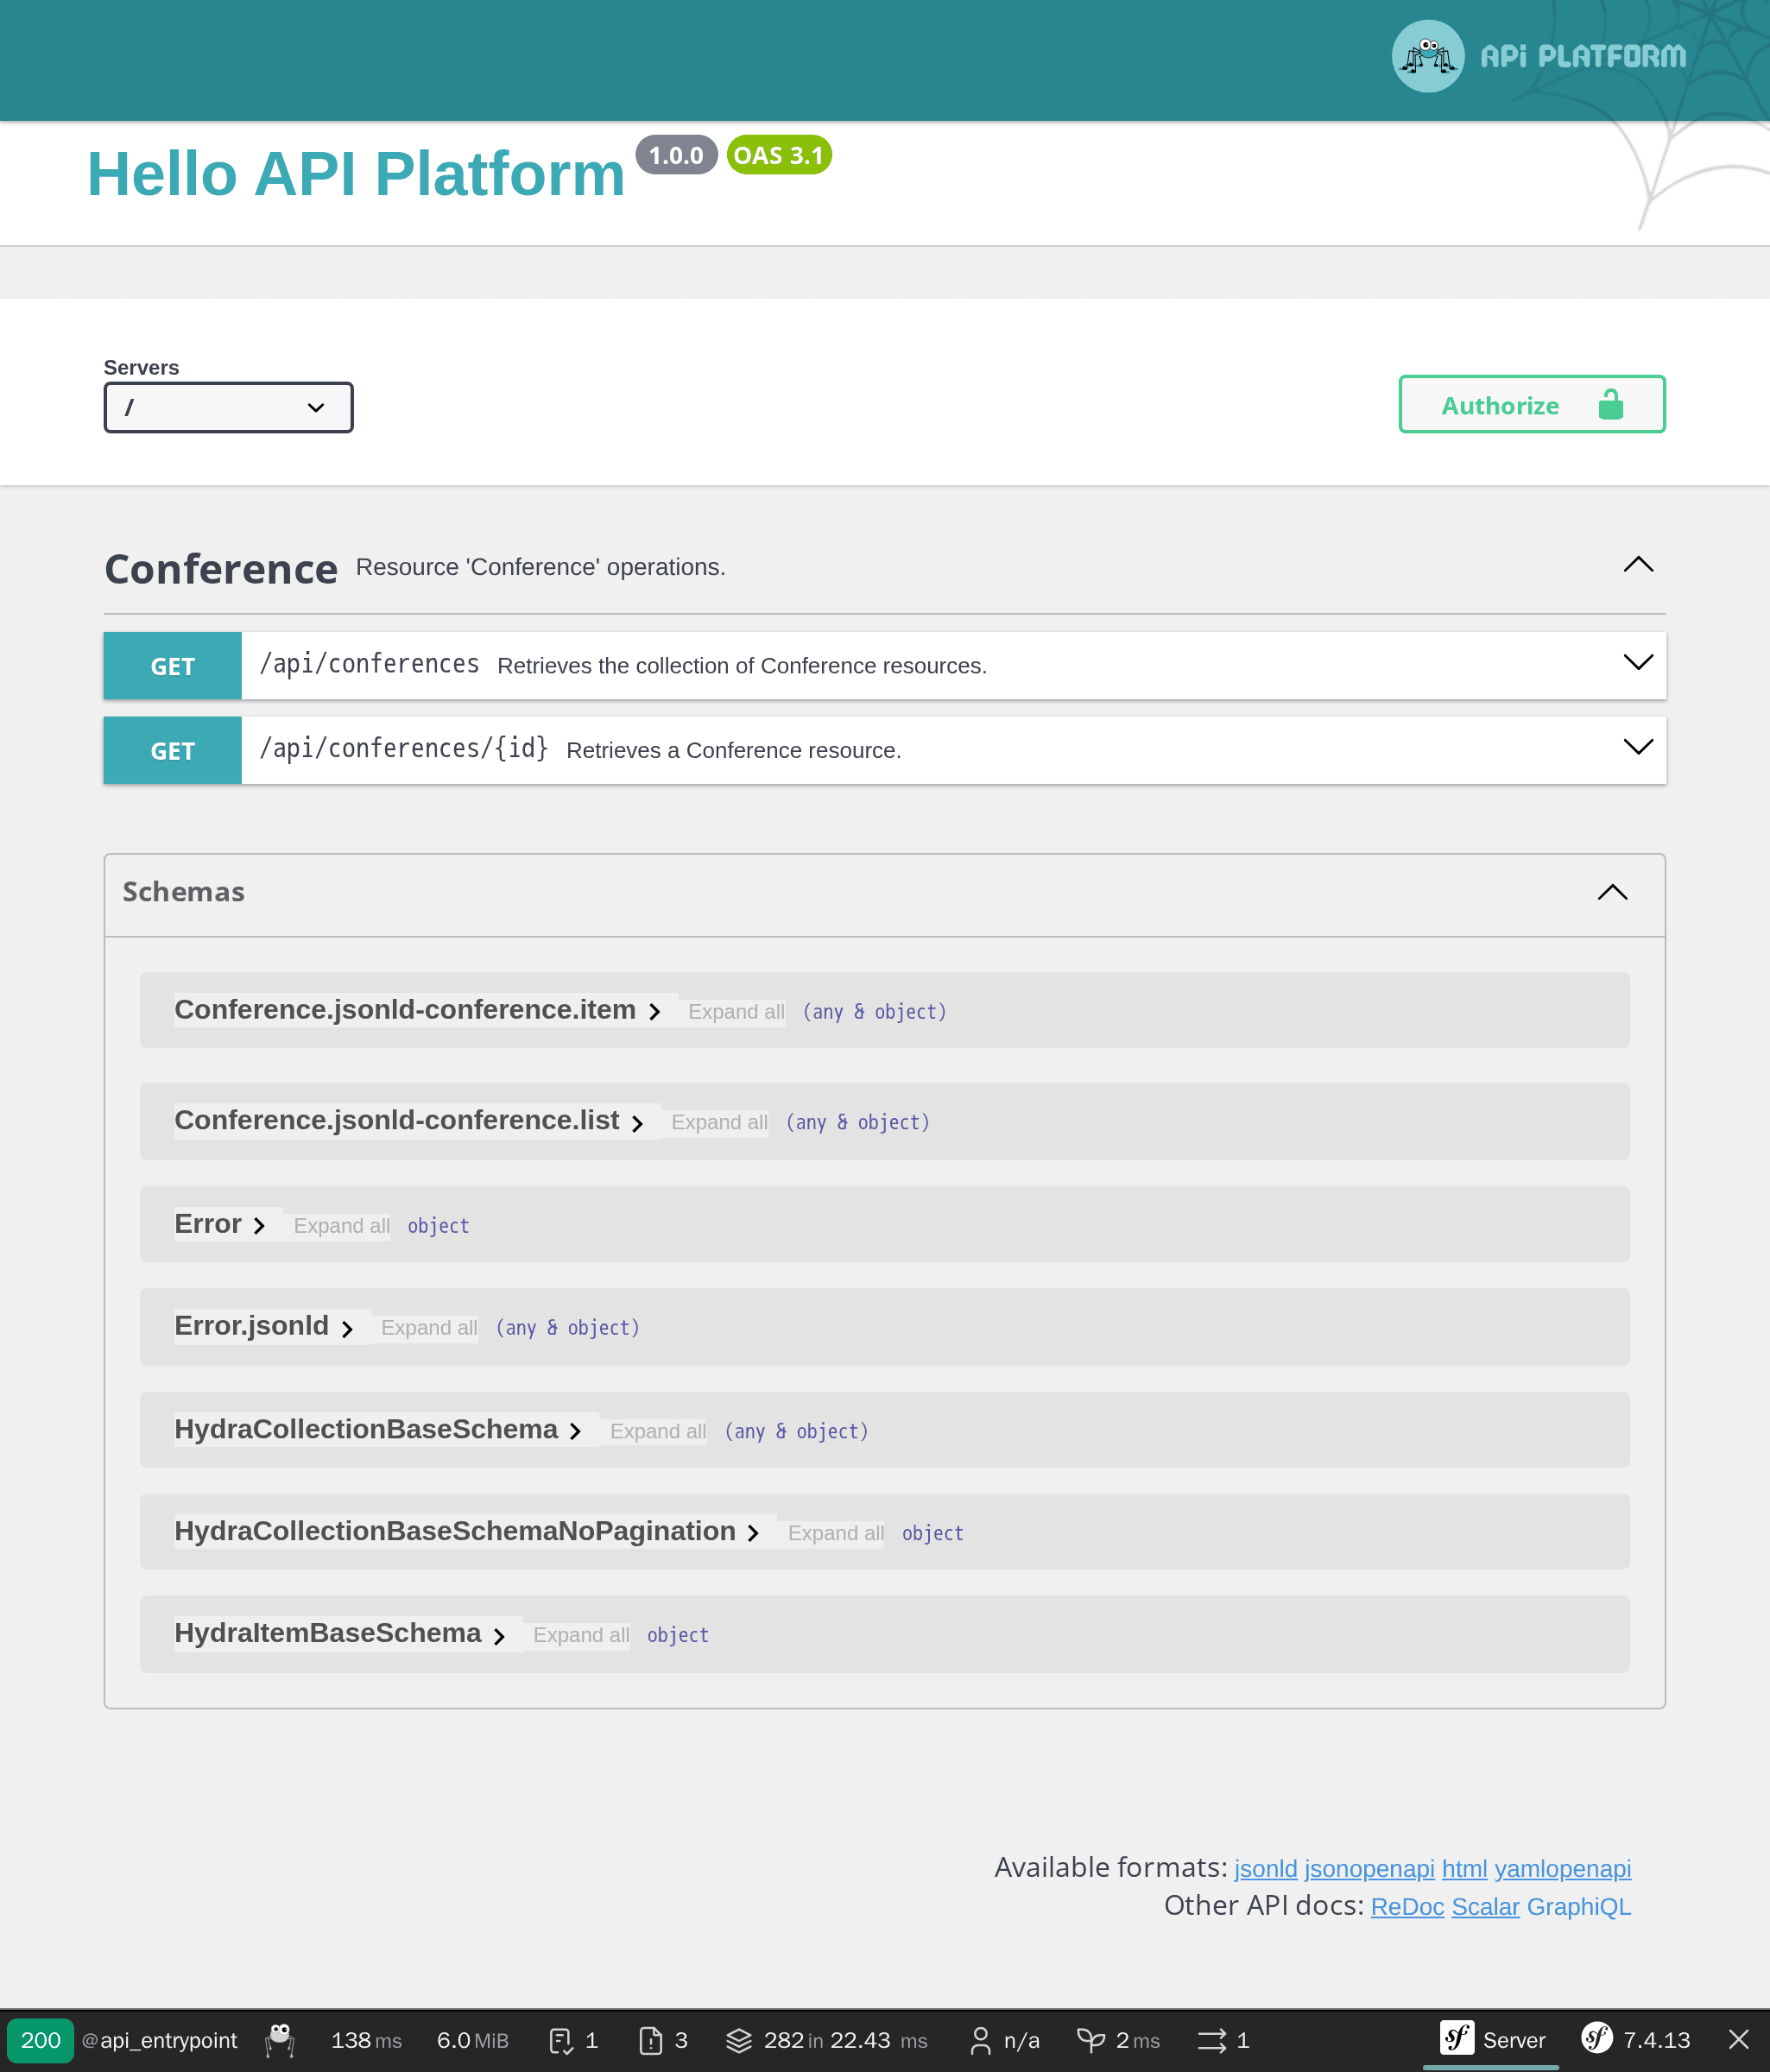Screen dimensions: 1770x2072
Task: Click the user icon showing n/a
Action: point(1003,2041)
